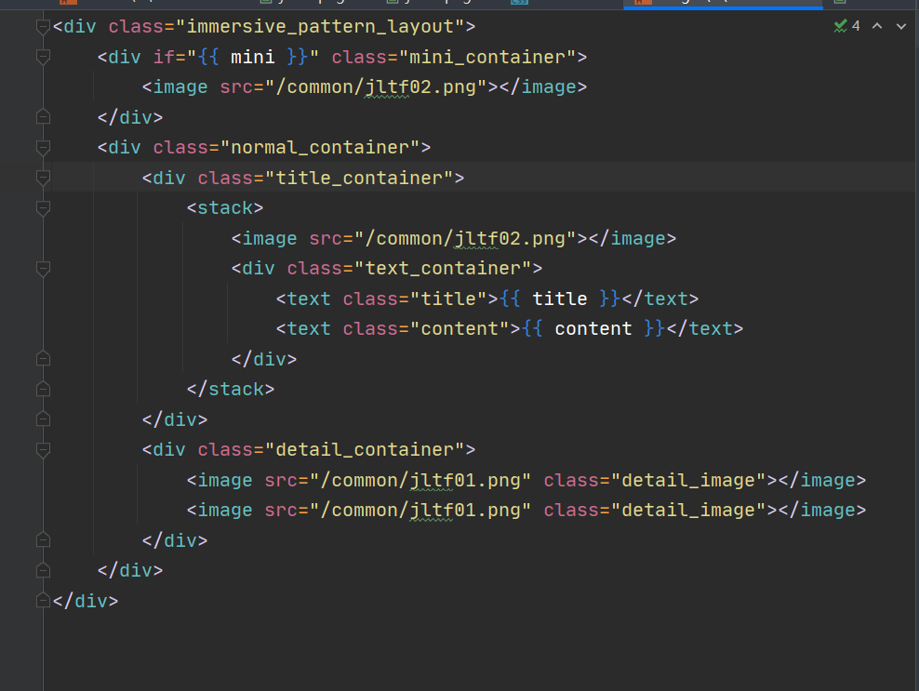Click fold end marker beside closing stack tag
Viewport: 919px width, 691px height.
[42, 390]
